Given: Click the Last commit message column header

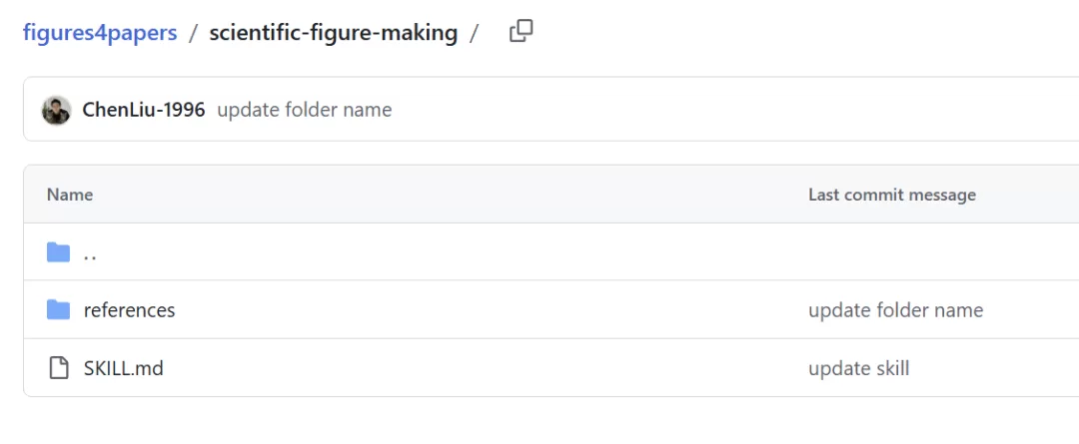Looking at the screenshot, I should tap(892, 195).
